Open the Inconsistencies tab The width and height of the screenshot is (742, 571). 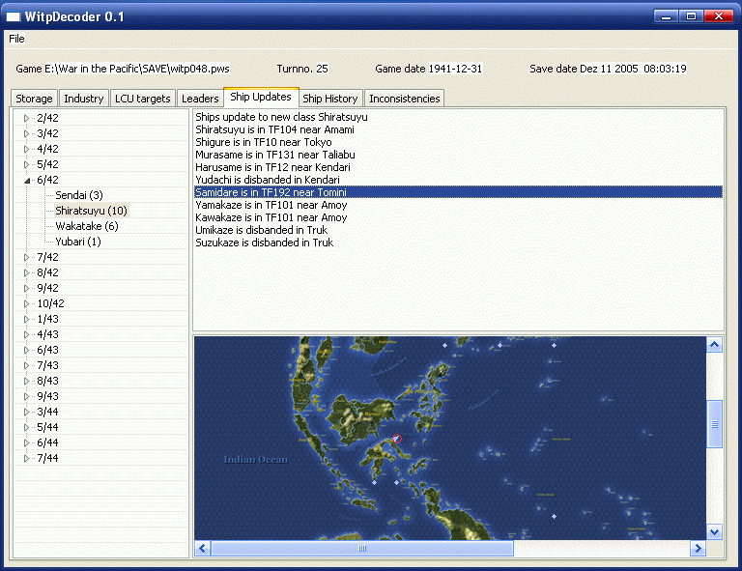(x=405, y=99)
